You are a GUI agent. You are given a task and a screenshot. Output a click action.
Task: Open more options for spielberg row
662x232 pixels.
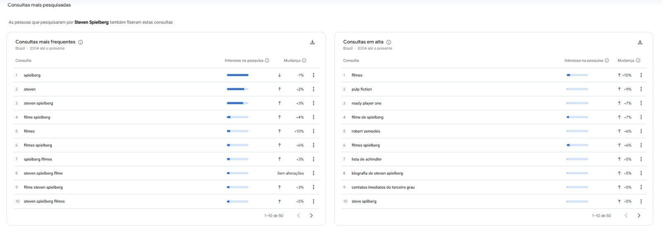point(313,75)
